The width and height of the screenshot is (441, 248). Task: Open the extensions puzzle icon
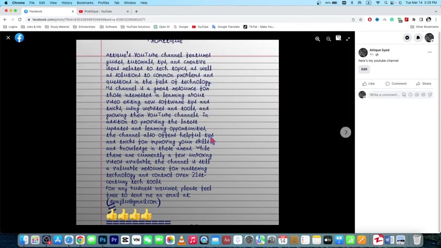(414, 20)
